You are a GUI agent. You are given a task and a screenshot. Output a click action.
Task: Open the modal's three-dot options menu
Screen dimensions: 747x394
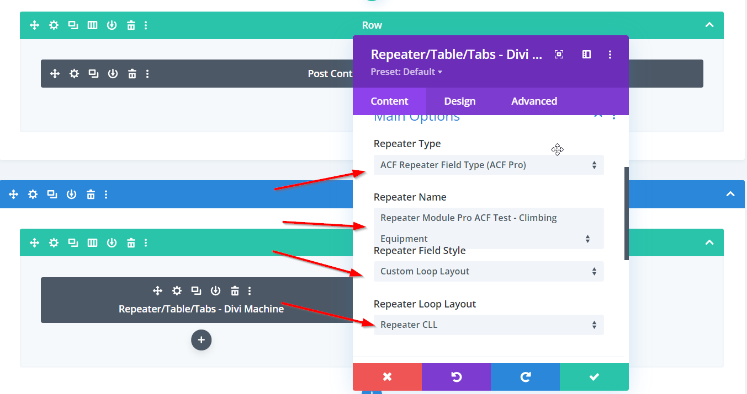tap(610, 54)
